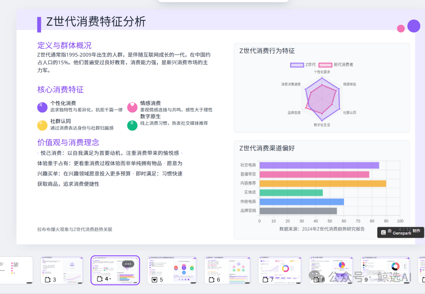This screenshot has width=425, height=294.
Task: Click the slide title Z世代消费特征分析
Action: pos(96,22)
